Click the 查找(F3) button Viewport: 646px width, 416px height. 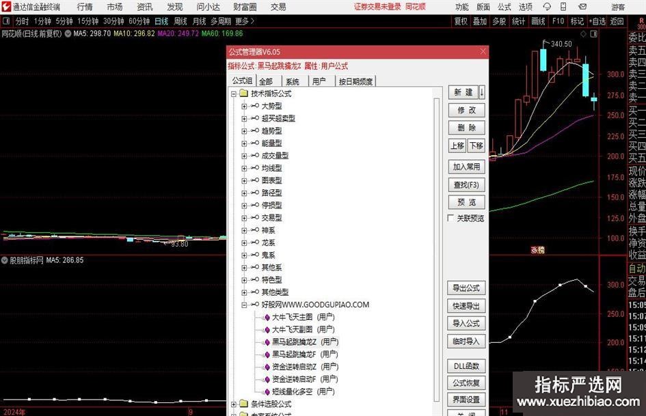point(466,185)
